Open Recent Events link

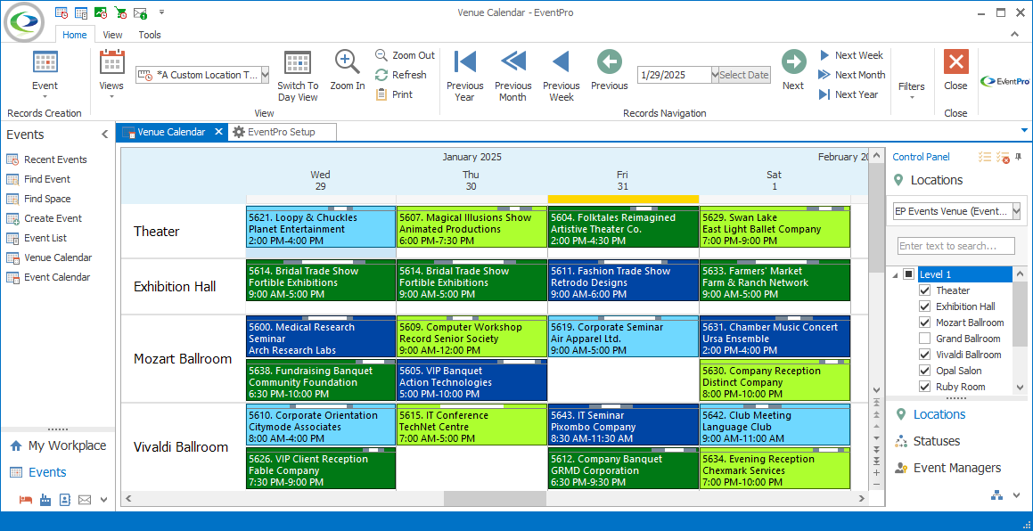point(55,159)
